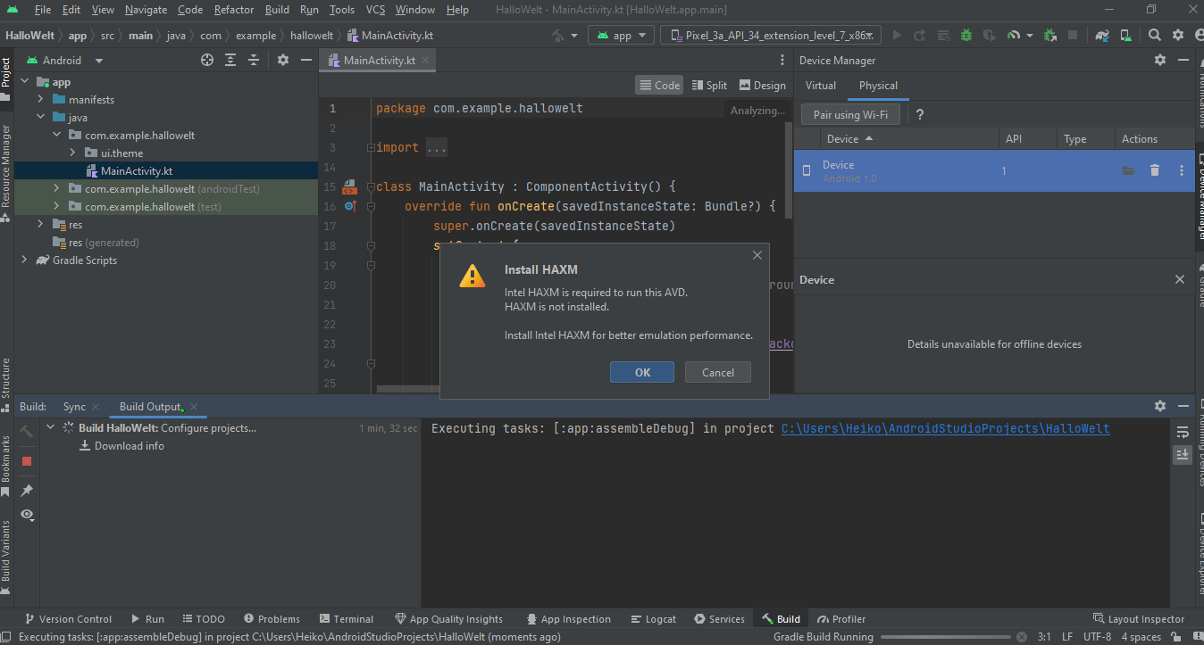Switch editor to Split view

tap(709, 85)
